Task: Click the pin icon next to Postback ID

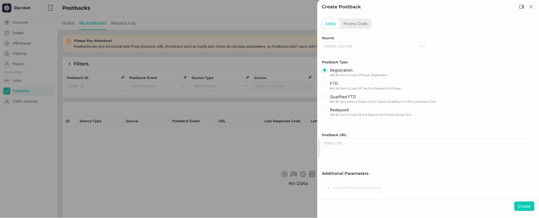Action: click(123, 77)
